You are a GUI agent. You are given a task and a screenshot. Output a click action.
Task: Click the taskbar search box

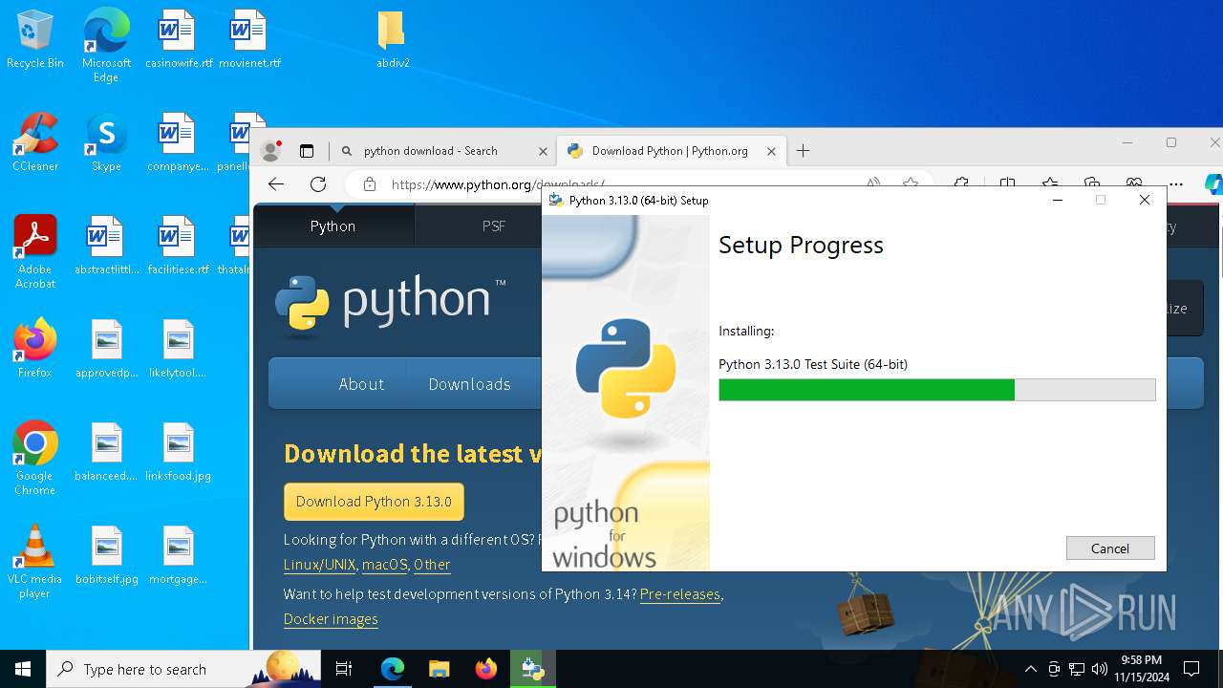pos(183,669)
